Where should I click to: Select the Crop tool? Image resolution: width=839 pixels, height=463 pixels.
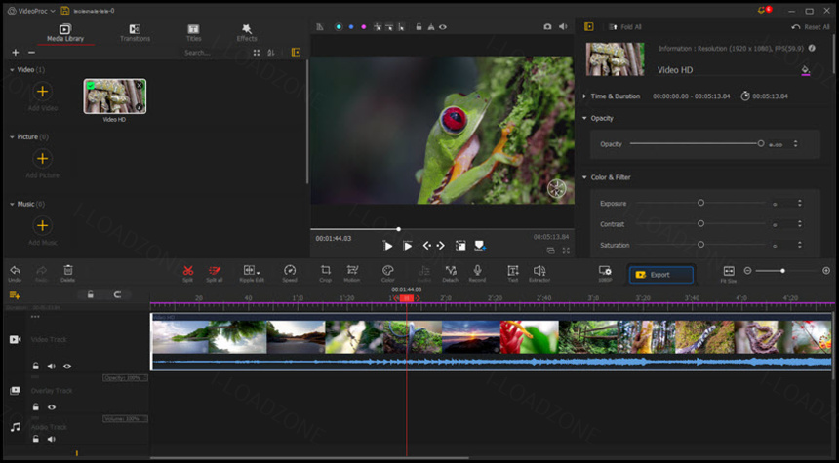click(325, 273)
